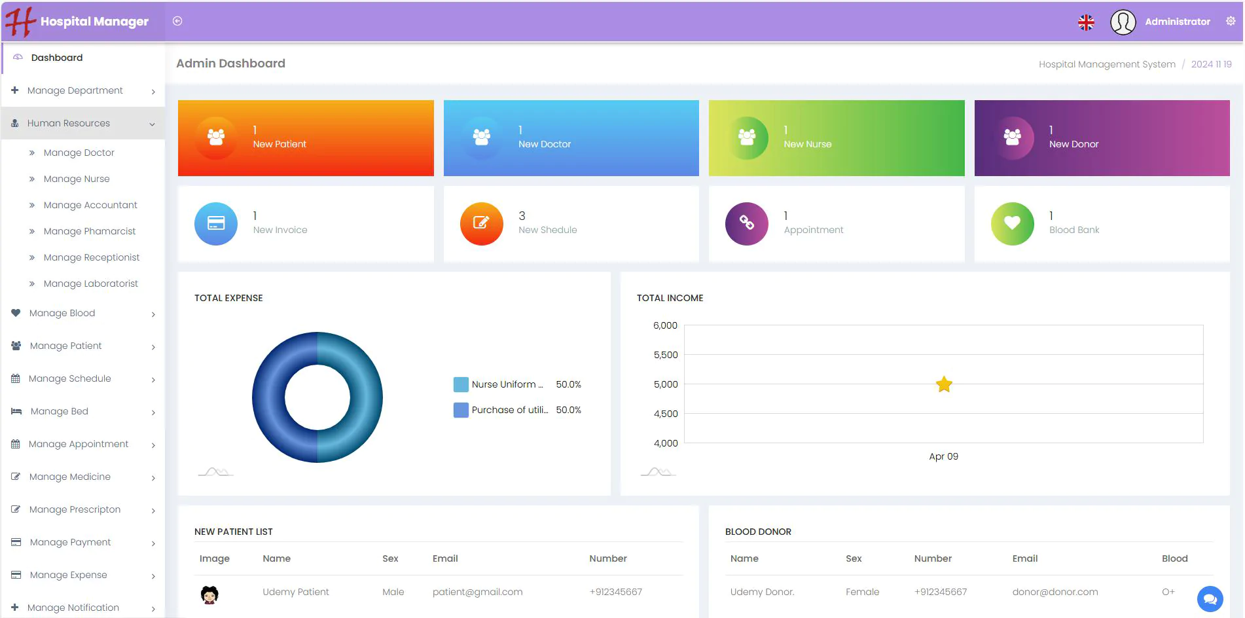Click the New Invoice card icon

click(216, 224)
